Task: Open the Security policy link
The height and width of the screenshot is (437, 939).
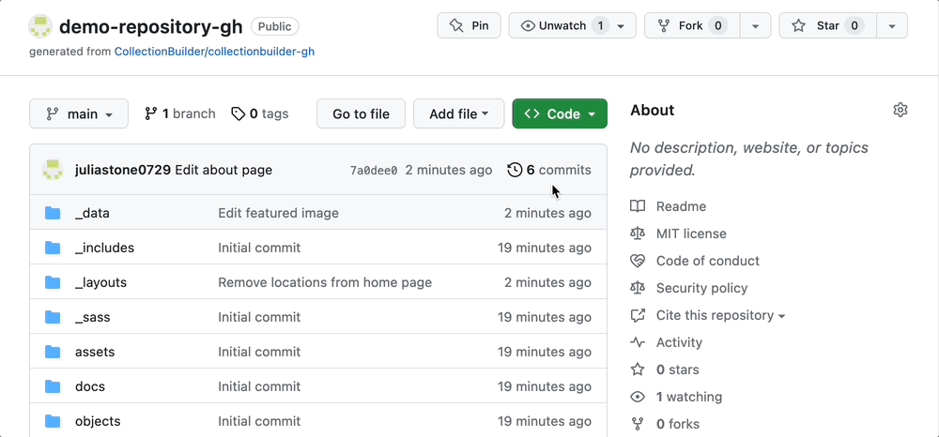Action: point(701,288)
